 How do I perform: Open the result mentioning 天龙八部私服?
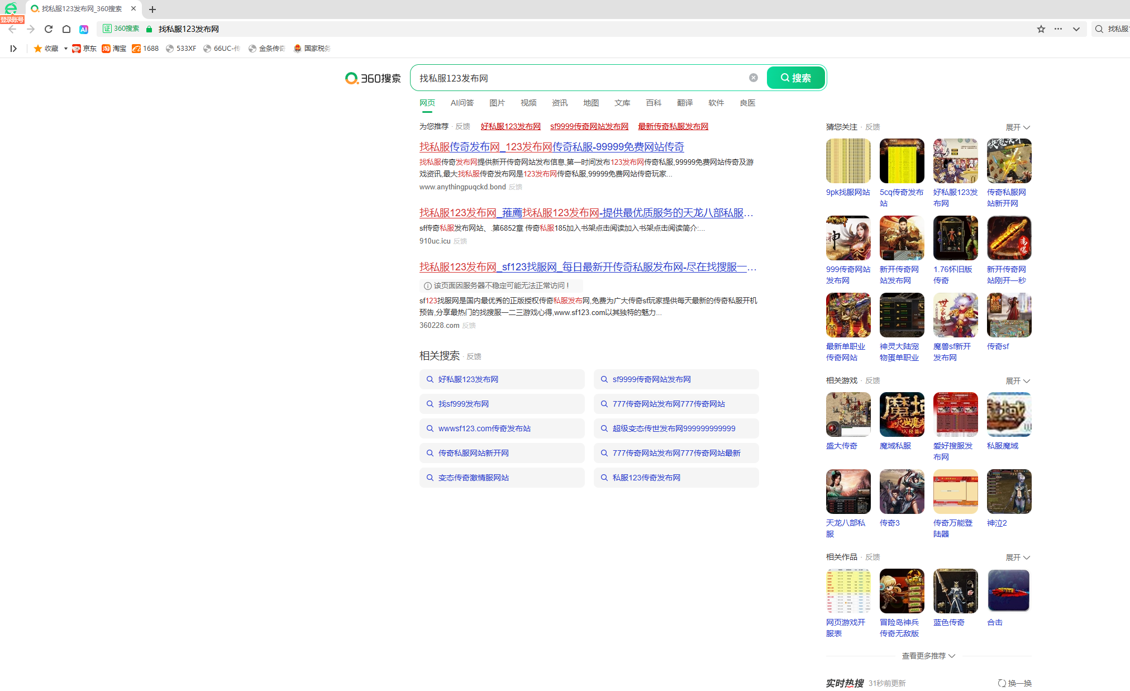[587, 213]
